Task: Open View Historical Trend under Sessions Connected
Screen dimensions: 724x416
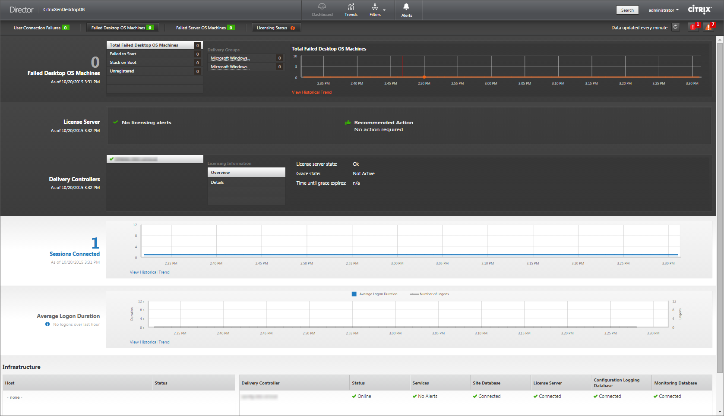Action: point(149,272)
